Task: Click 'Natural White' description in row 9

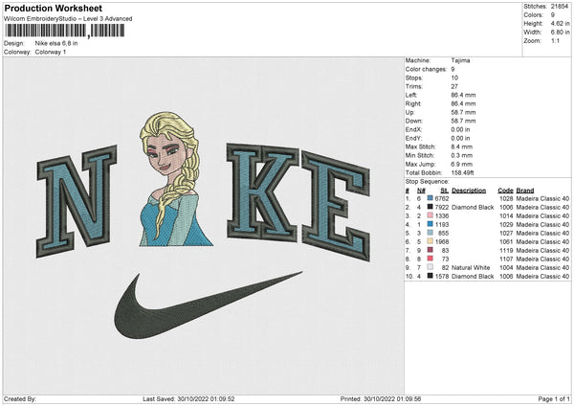Action: (x=471, y=267)
